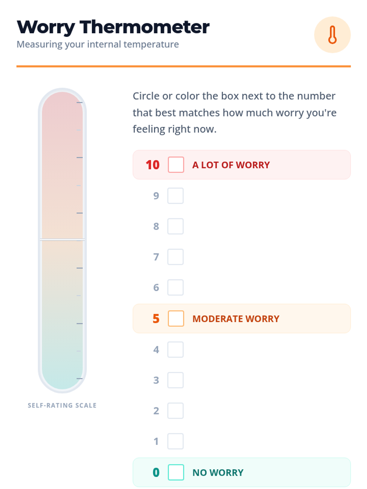Check the box for level 6

pyautogui.click(x=176, y=287)
